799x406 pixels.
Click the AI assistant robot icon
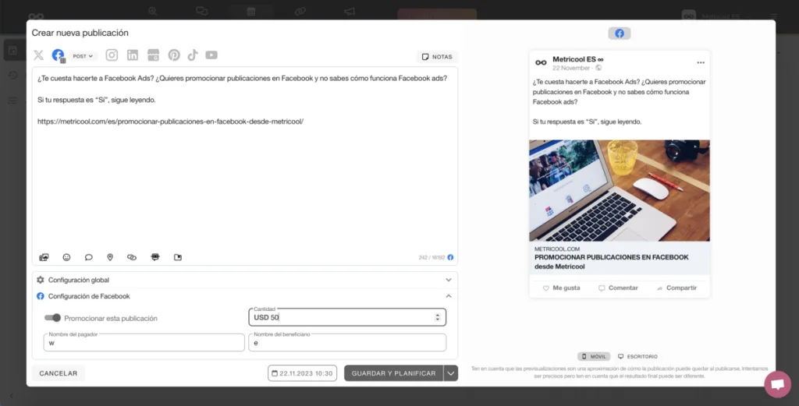point(155,257)
